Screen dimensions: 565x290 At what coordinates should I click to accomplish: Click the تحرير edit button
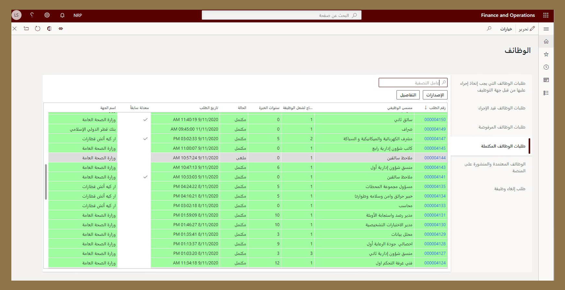pos(527,29)
